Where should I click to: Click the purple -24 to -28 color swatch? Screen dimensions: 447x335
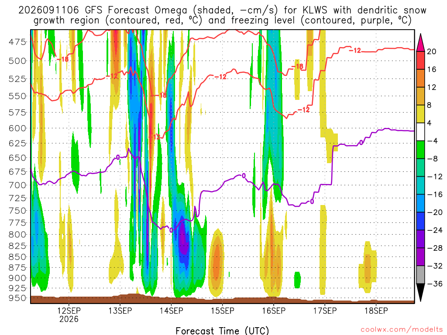420,239
